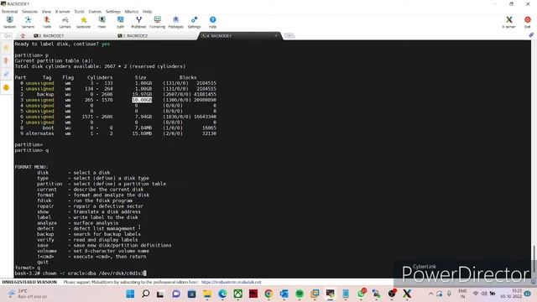Viewport: 537px width, 302px height.
Task: Open the sidebar macros icon
Action: click(6, 74)
